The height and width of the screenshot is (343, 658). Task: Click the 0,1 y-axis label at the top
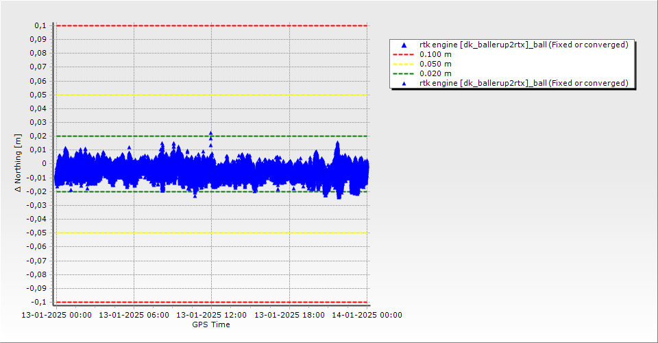[x=40, y=25]
